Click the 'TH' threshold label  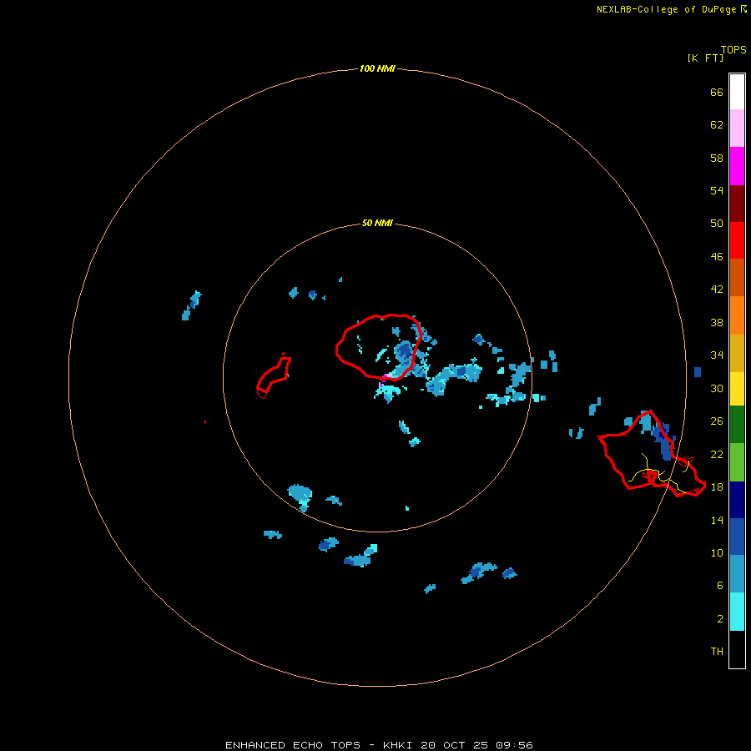pyautogui.click(x=717, y=652)
